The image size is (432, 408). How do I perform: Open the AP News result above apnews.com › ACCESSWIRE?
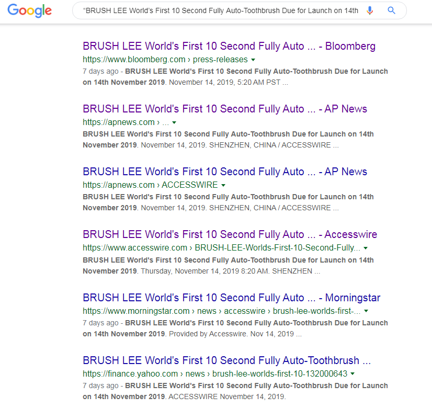point(224,172)
